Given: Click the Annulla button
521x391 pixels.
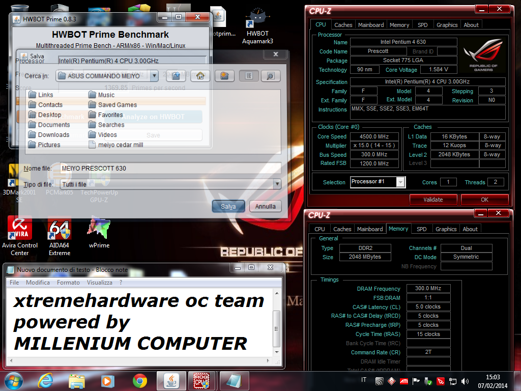Looking at the screenshot, I should pyautogui.click(x=265, y=207).
